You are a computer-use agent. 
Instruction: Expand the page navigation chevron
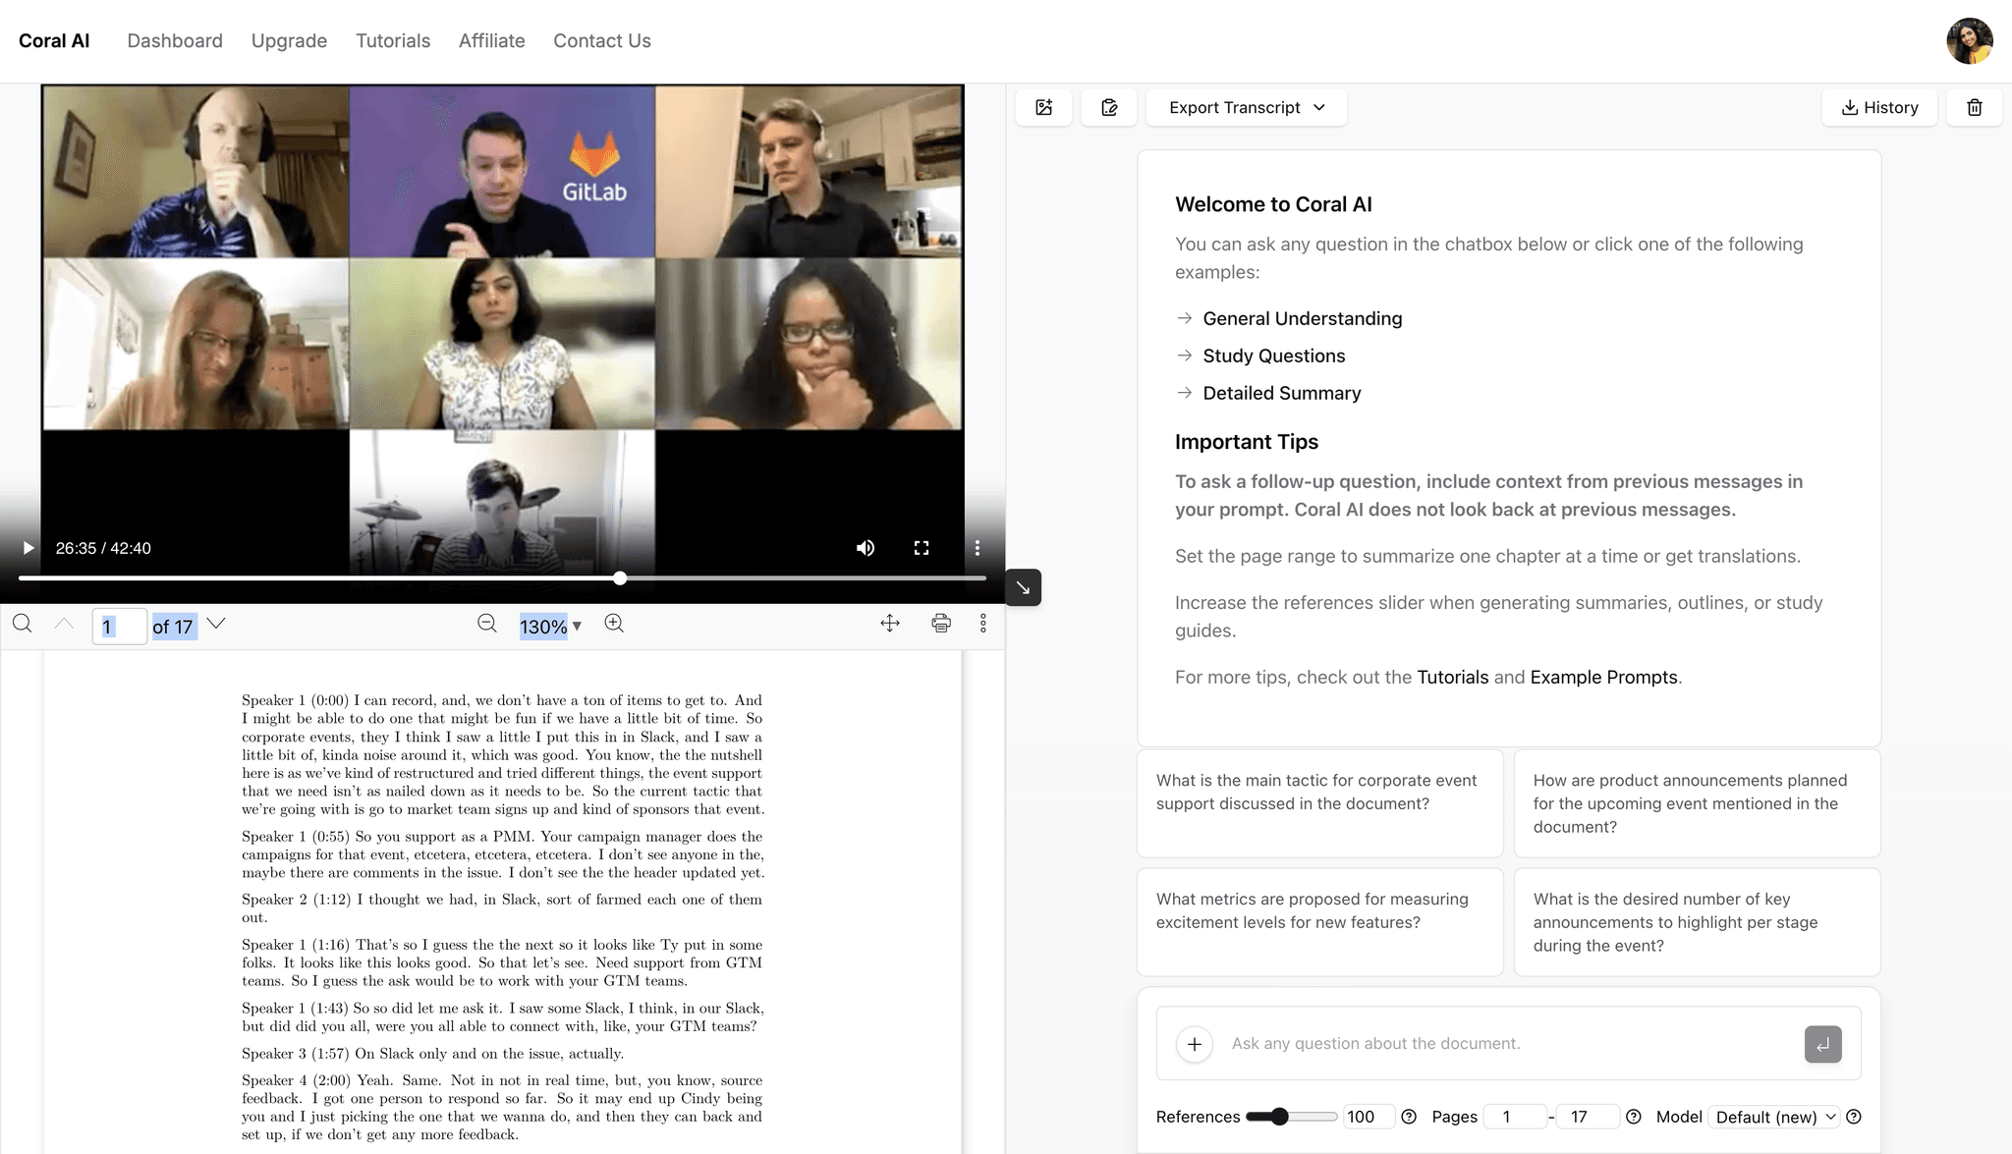[216, 624]
